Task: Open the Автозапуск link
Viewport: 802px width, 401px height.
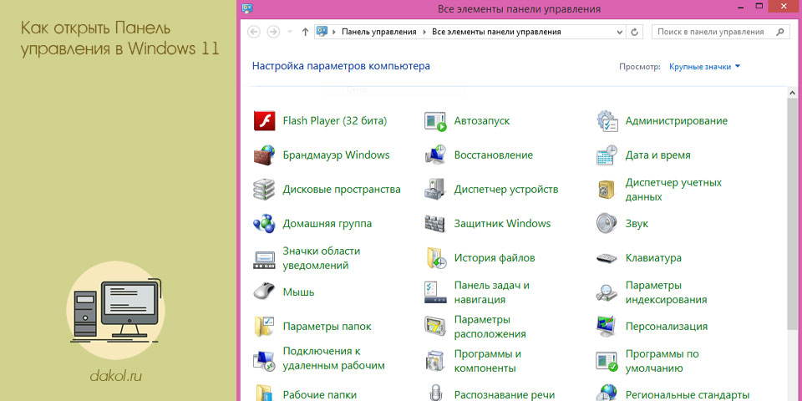Action: (x=482, y=121)
